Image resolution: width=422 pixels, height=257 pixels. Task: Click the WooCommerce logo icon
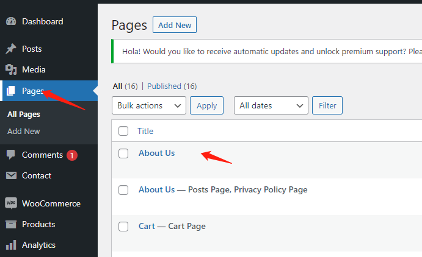(x=11, y=203)
